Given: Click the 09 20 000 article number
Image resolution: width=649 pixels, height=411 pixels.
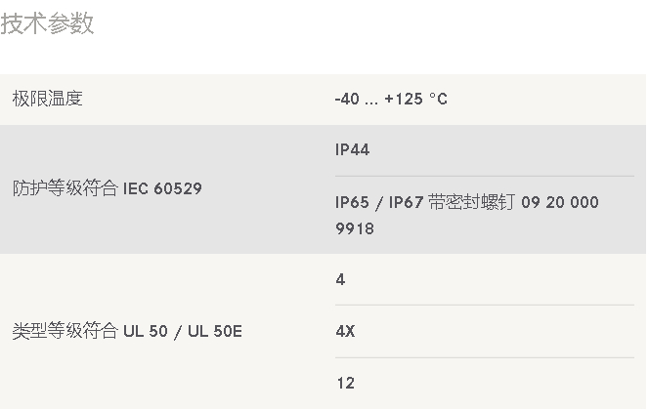Looking at the screenshot, I should tap(560, 202).
